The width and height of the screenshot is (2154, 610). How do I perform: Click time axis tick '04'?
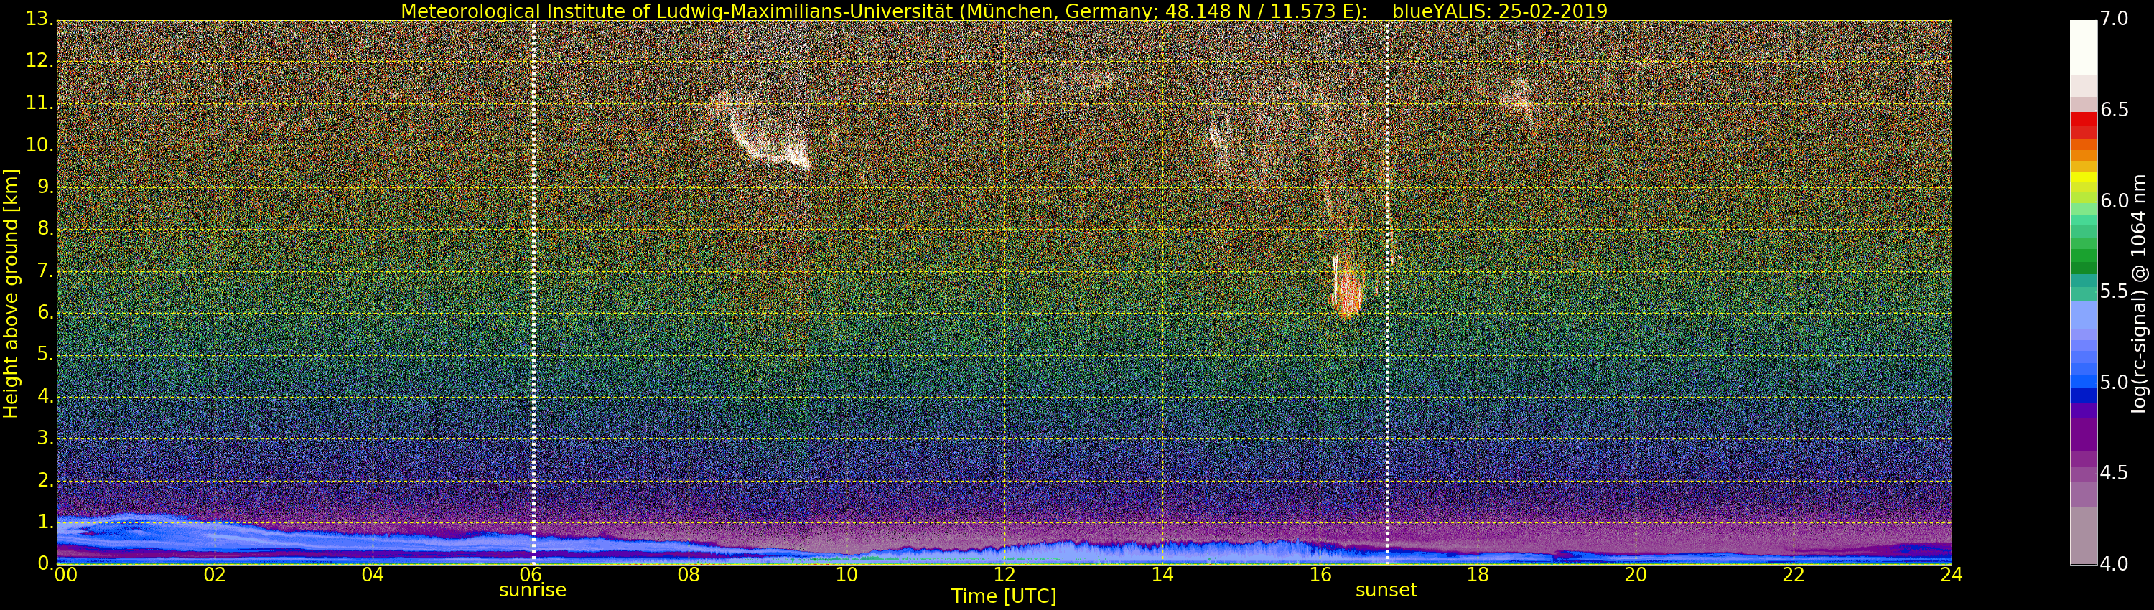[x=373, y=574]
